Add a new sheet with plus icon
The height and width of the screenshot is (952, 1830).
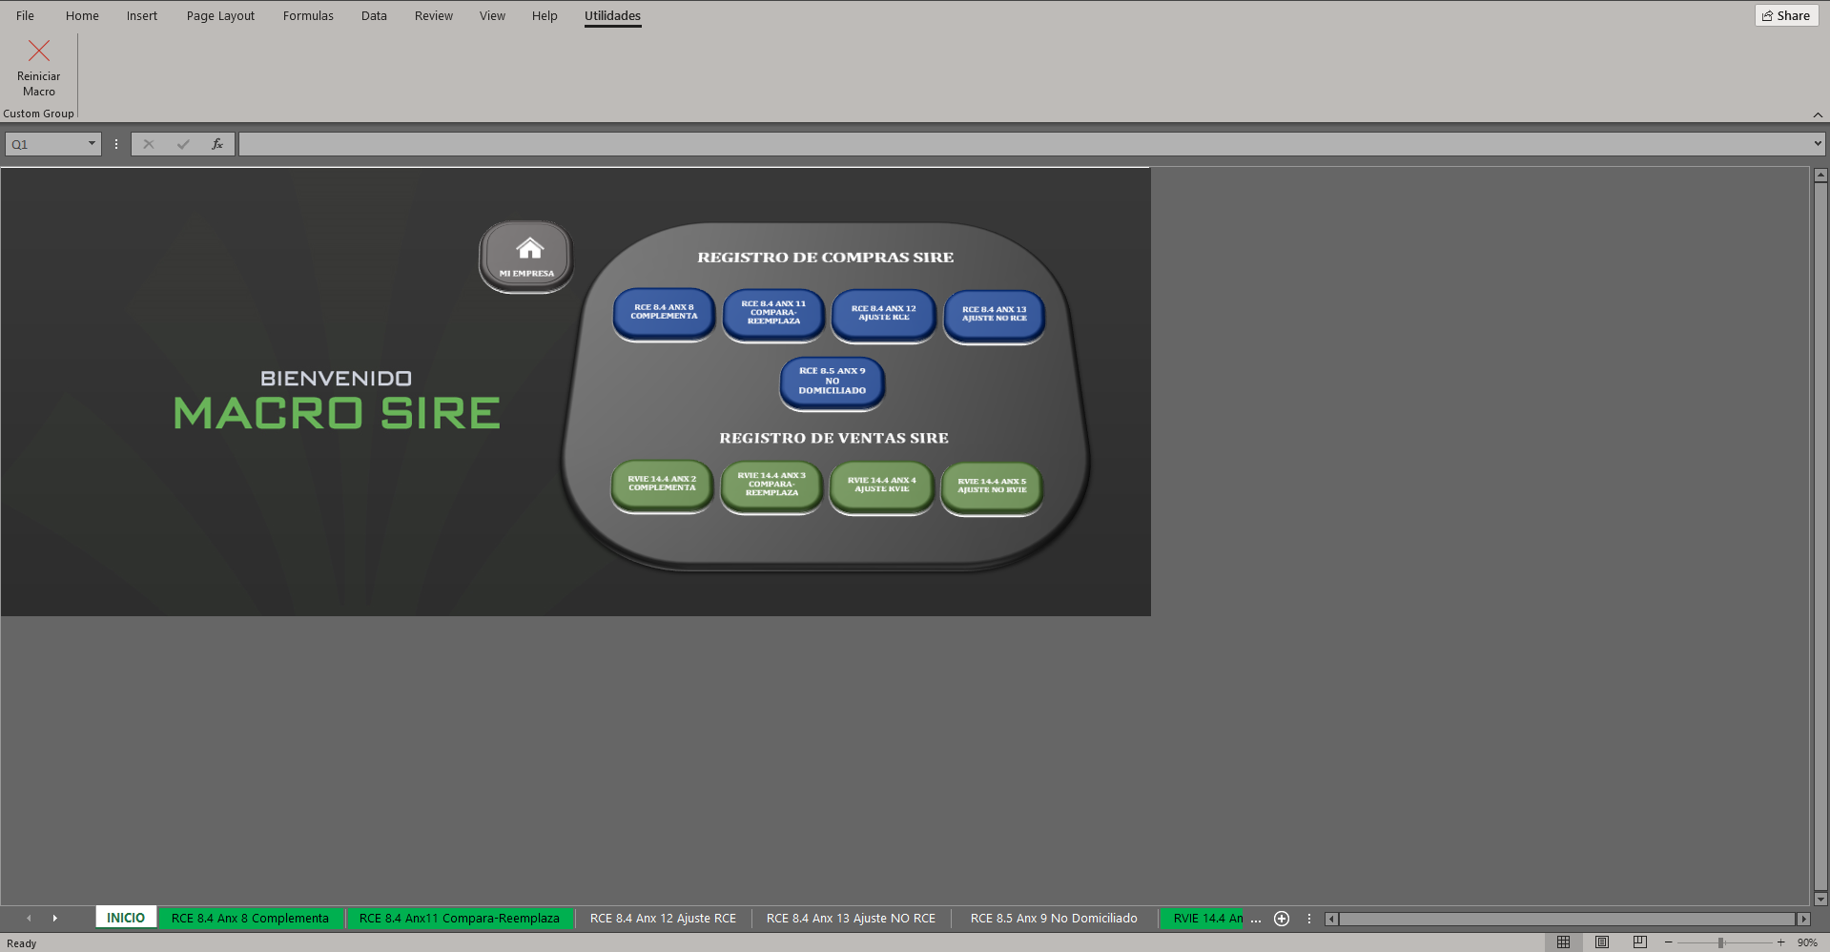point(1282,919)
